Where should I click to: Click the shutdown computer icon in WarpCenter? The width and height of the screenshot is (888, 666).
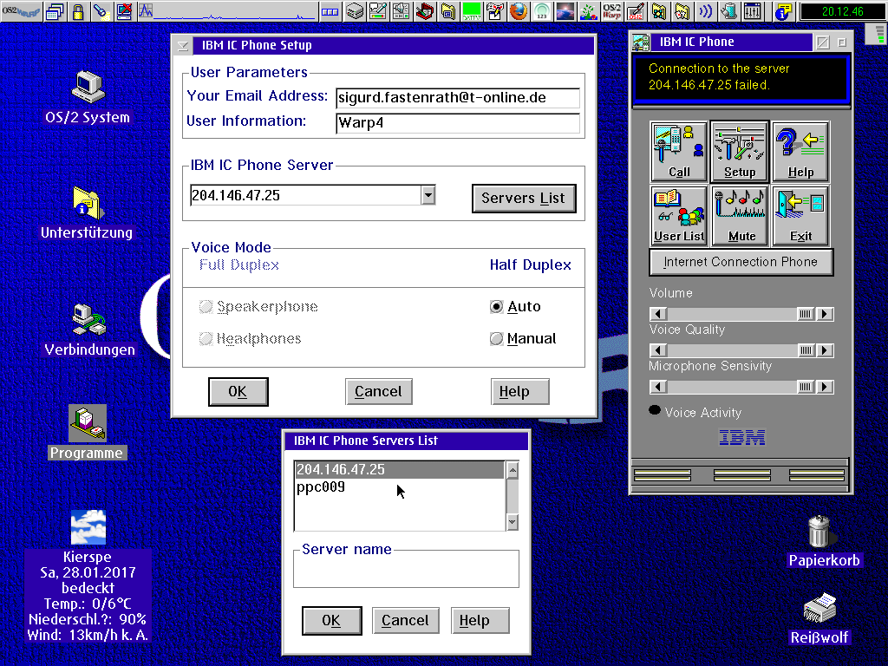[124, 10]
